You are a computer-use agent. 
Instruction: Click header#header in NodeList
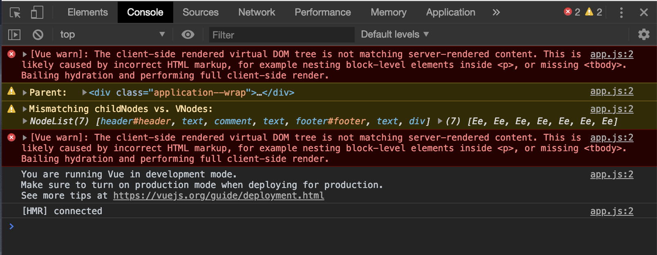135,121
